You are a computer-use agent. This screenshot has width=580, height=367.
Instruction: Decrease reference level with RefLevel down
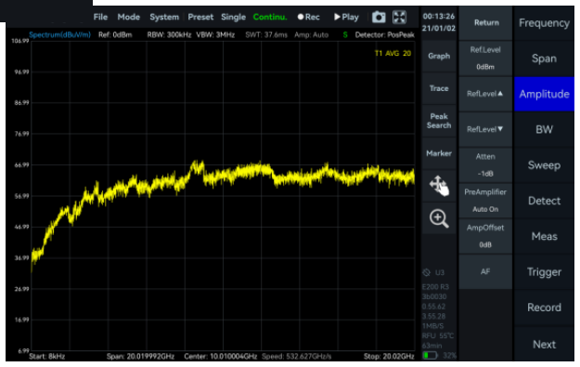pyautogui.click(x=486, y=129)
